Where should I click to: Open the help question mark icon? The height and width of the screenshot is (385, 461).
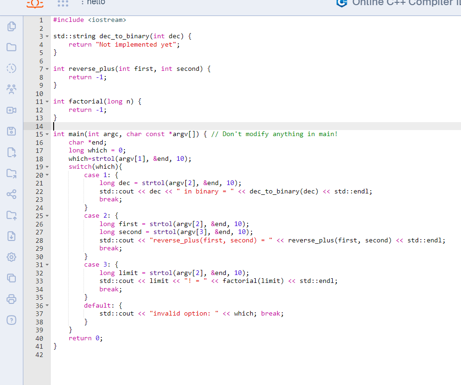[12, 320]
